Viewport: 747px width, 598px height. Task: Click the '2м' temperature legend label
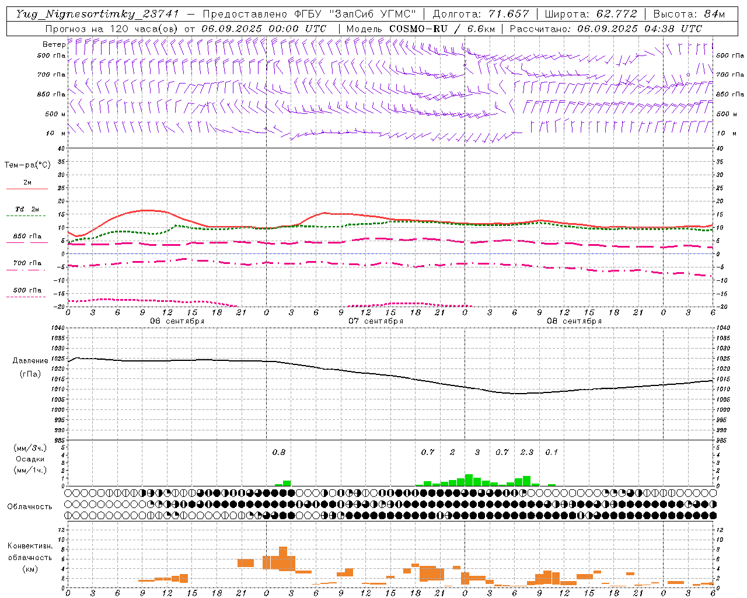pos(27,183)
